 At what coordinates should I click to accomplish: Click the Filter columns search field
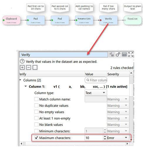tap(96, 80)
